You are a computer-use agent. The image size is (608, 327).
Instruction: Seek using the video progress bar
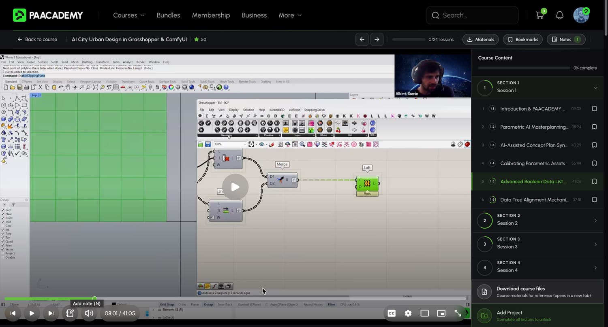(235, 299)
